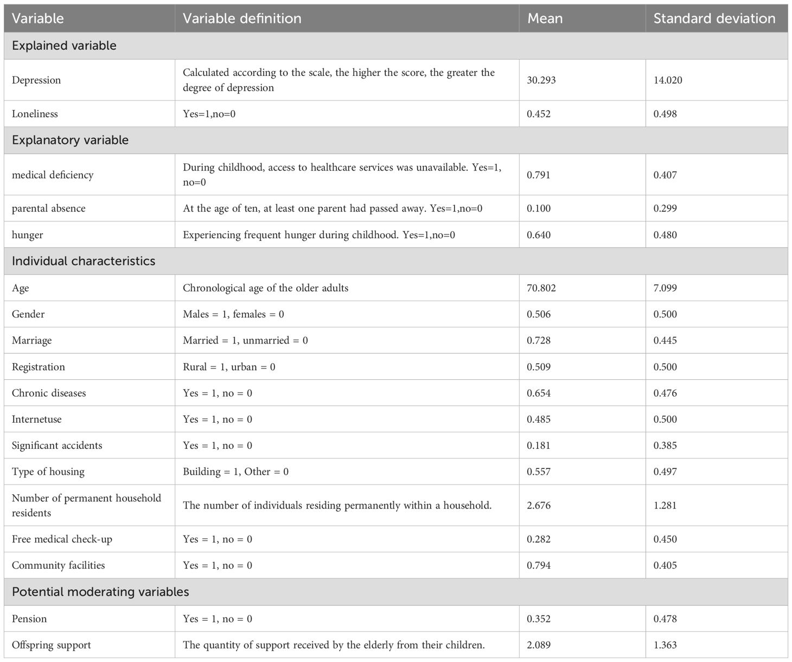This screenshot has height=662, width=792.
Task: Click the Individual characteristics section heading
Action: pyautogui.click(x=84, y=261)
